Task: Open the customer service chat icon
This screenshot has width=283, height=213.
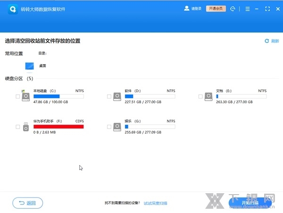Action: 233,9
